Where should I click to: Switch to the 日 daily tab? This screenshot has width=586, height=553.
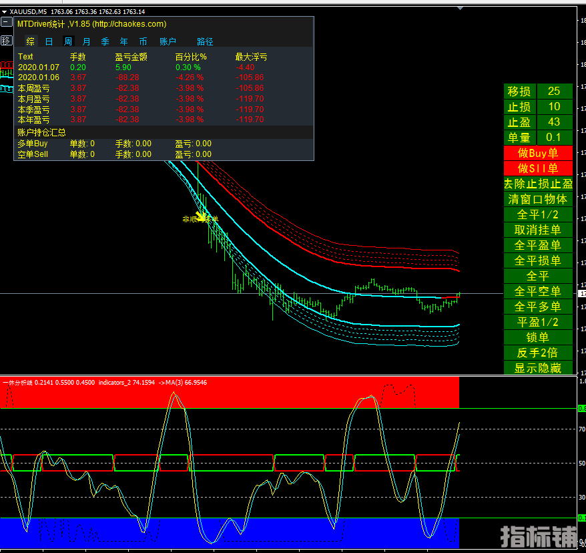click(49, 41)
